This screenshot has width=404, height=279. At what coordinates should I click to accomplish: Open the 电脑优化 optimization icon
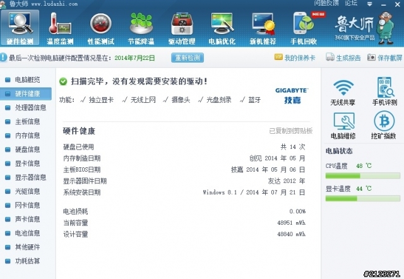tap(222, 28)
